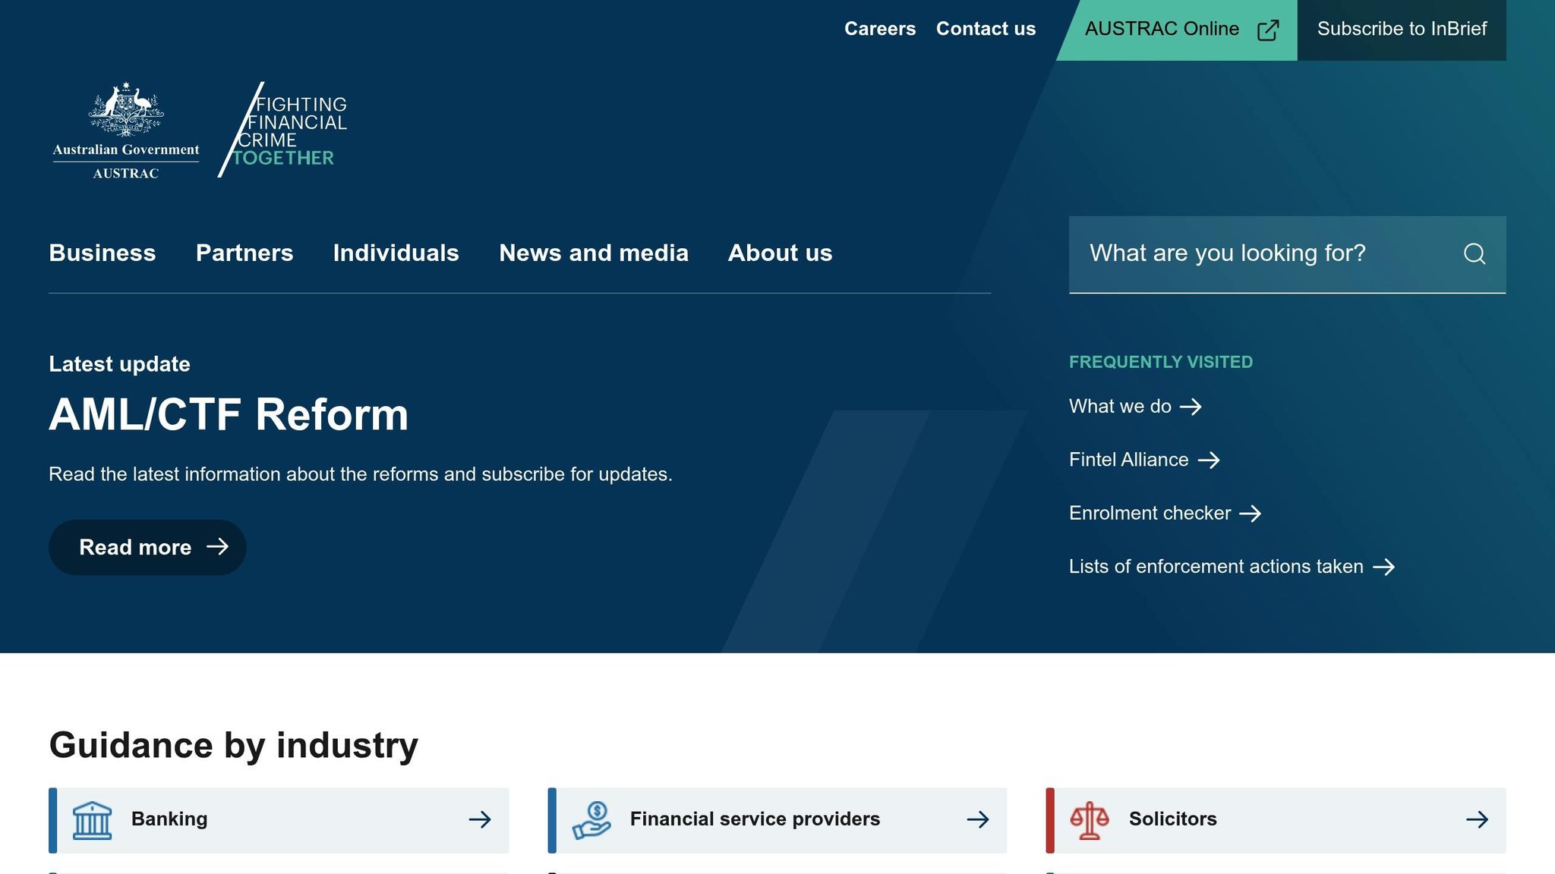
Task: Click the Guidance by industry heading
Action: [x=234, y=745]
